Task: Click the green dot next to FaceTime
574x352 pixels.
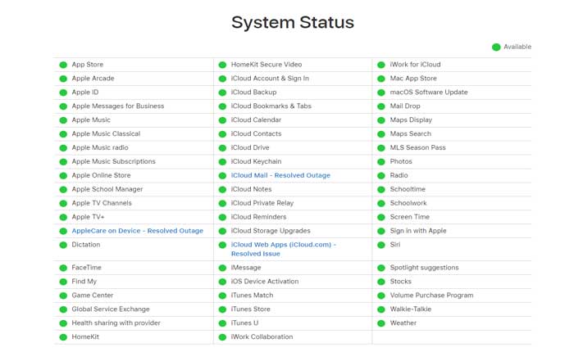Action: (x=63, y=268)
